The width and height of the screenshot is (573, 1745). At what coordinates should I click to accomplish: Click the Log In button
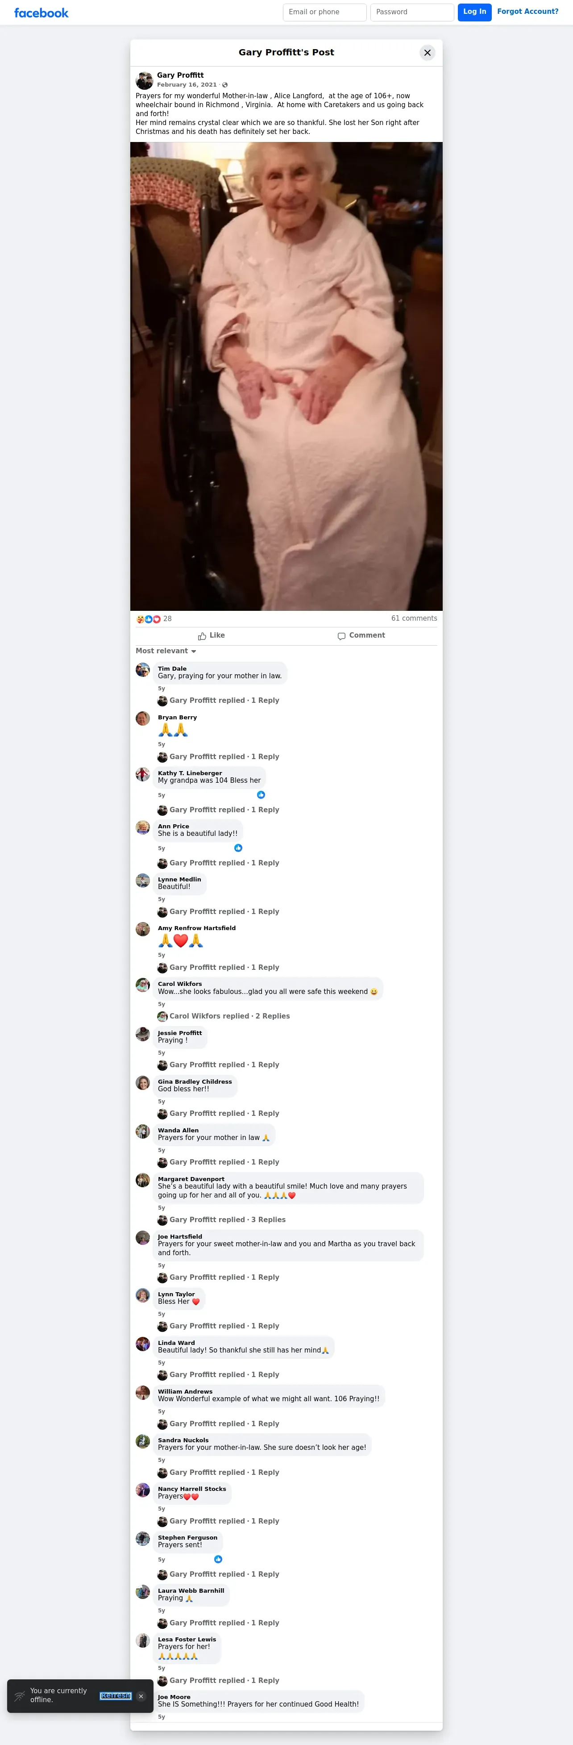[474, 12]
